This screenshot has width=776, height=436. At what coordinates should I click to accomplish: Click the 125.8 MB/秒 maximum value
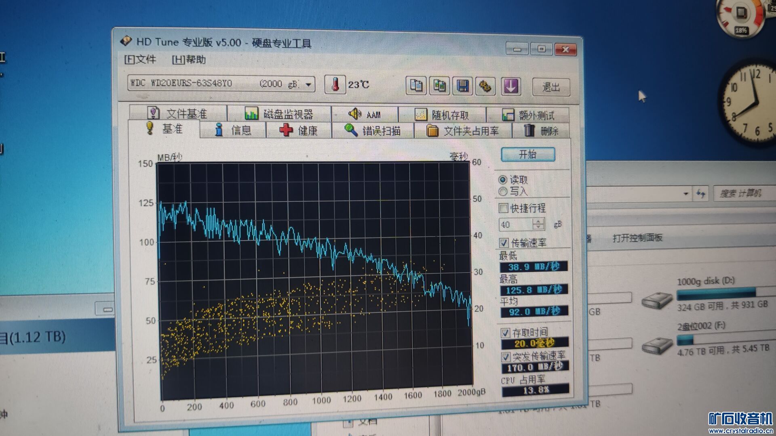[534, 289]
